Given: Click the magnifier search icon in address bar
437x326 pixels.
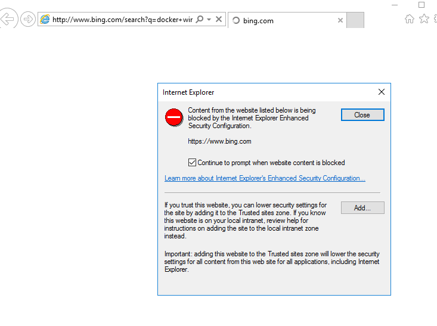Looking at the screenshot, I should click(200, 19).
